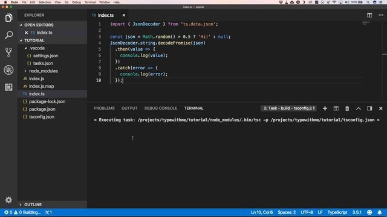The height and width of the screenshot is (217, 387).
Task: Switch to the Output tab
Action: tap(129, 108)
